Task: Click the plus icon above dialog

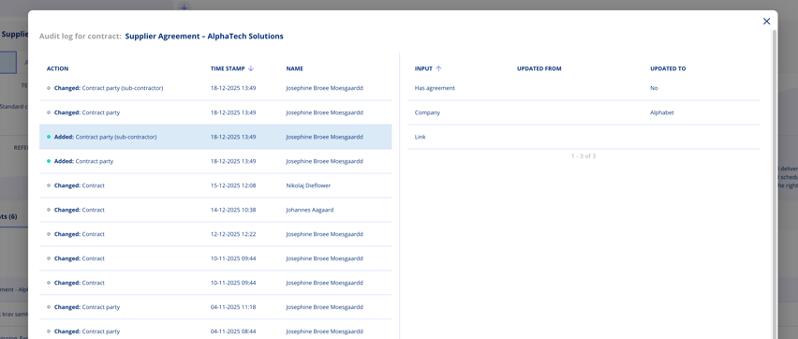Action: 185,7
